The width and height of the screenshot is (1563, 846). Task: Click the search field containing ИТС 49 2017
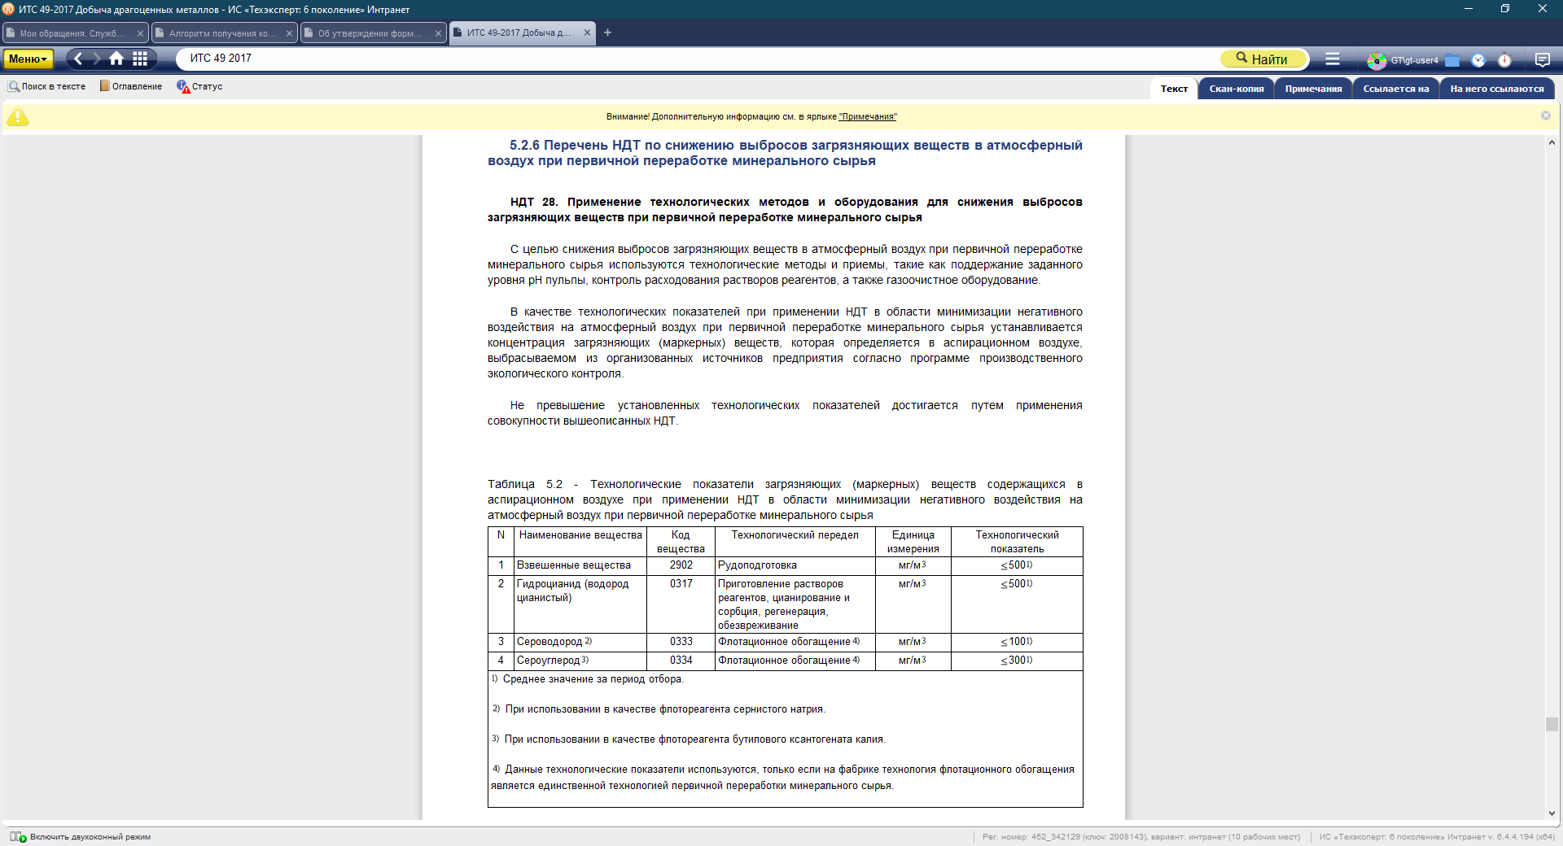692,59
